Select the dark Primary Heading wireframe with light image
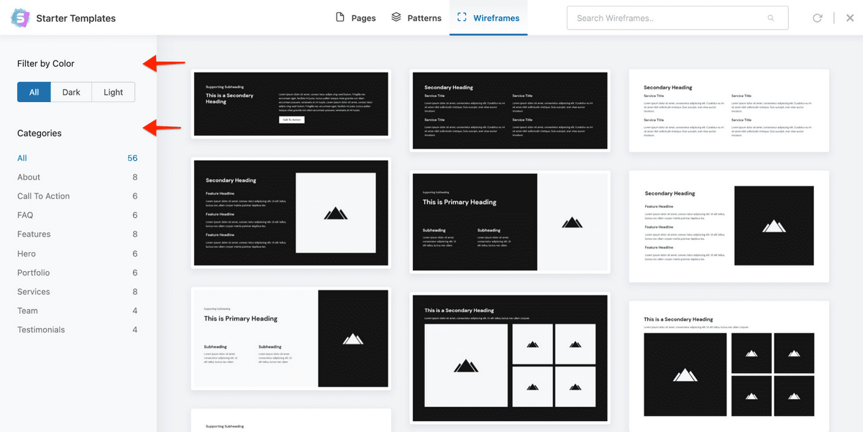Screen dimensions: 863x432 (511, 222)
